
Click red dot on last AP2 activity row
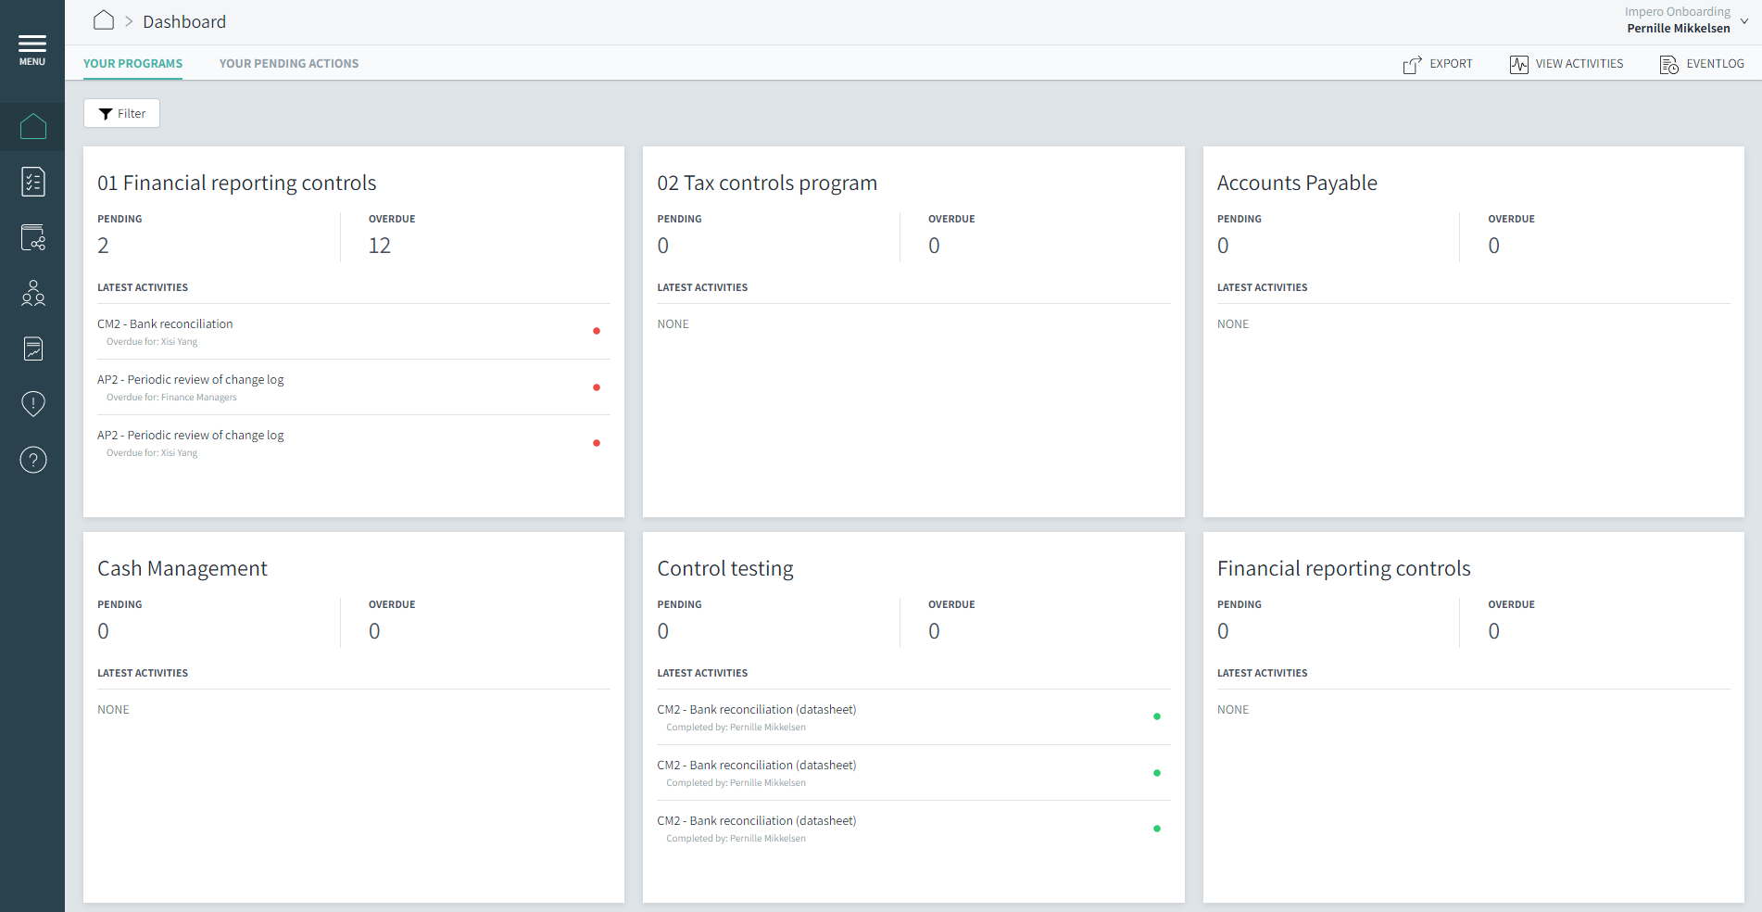click(597, 443)
